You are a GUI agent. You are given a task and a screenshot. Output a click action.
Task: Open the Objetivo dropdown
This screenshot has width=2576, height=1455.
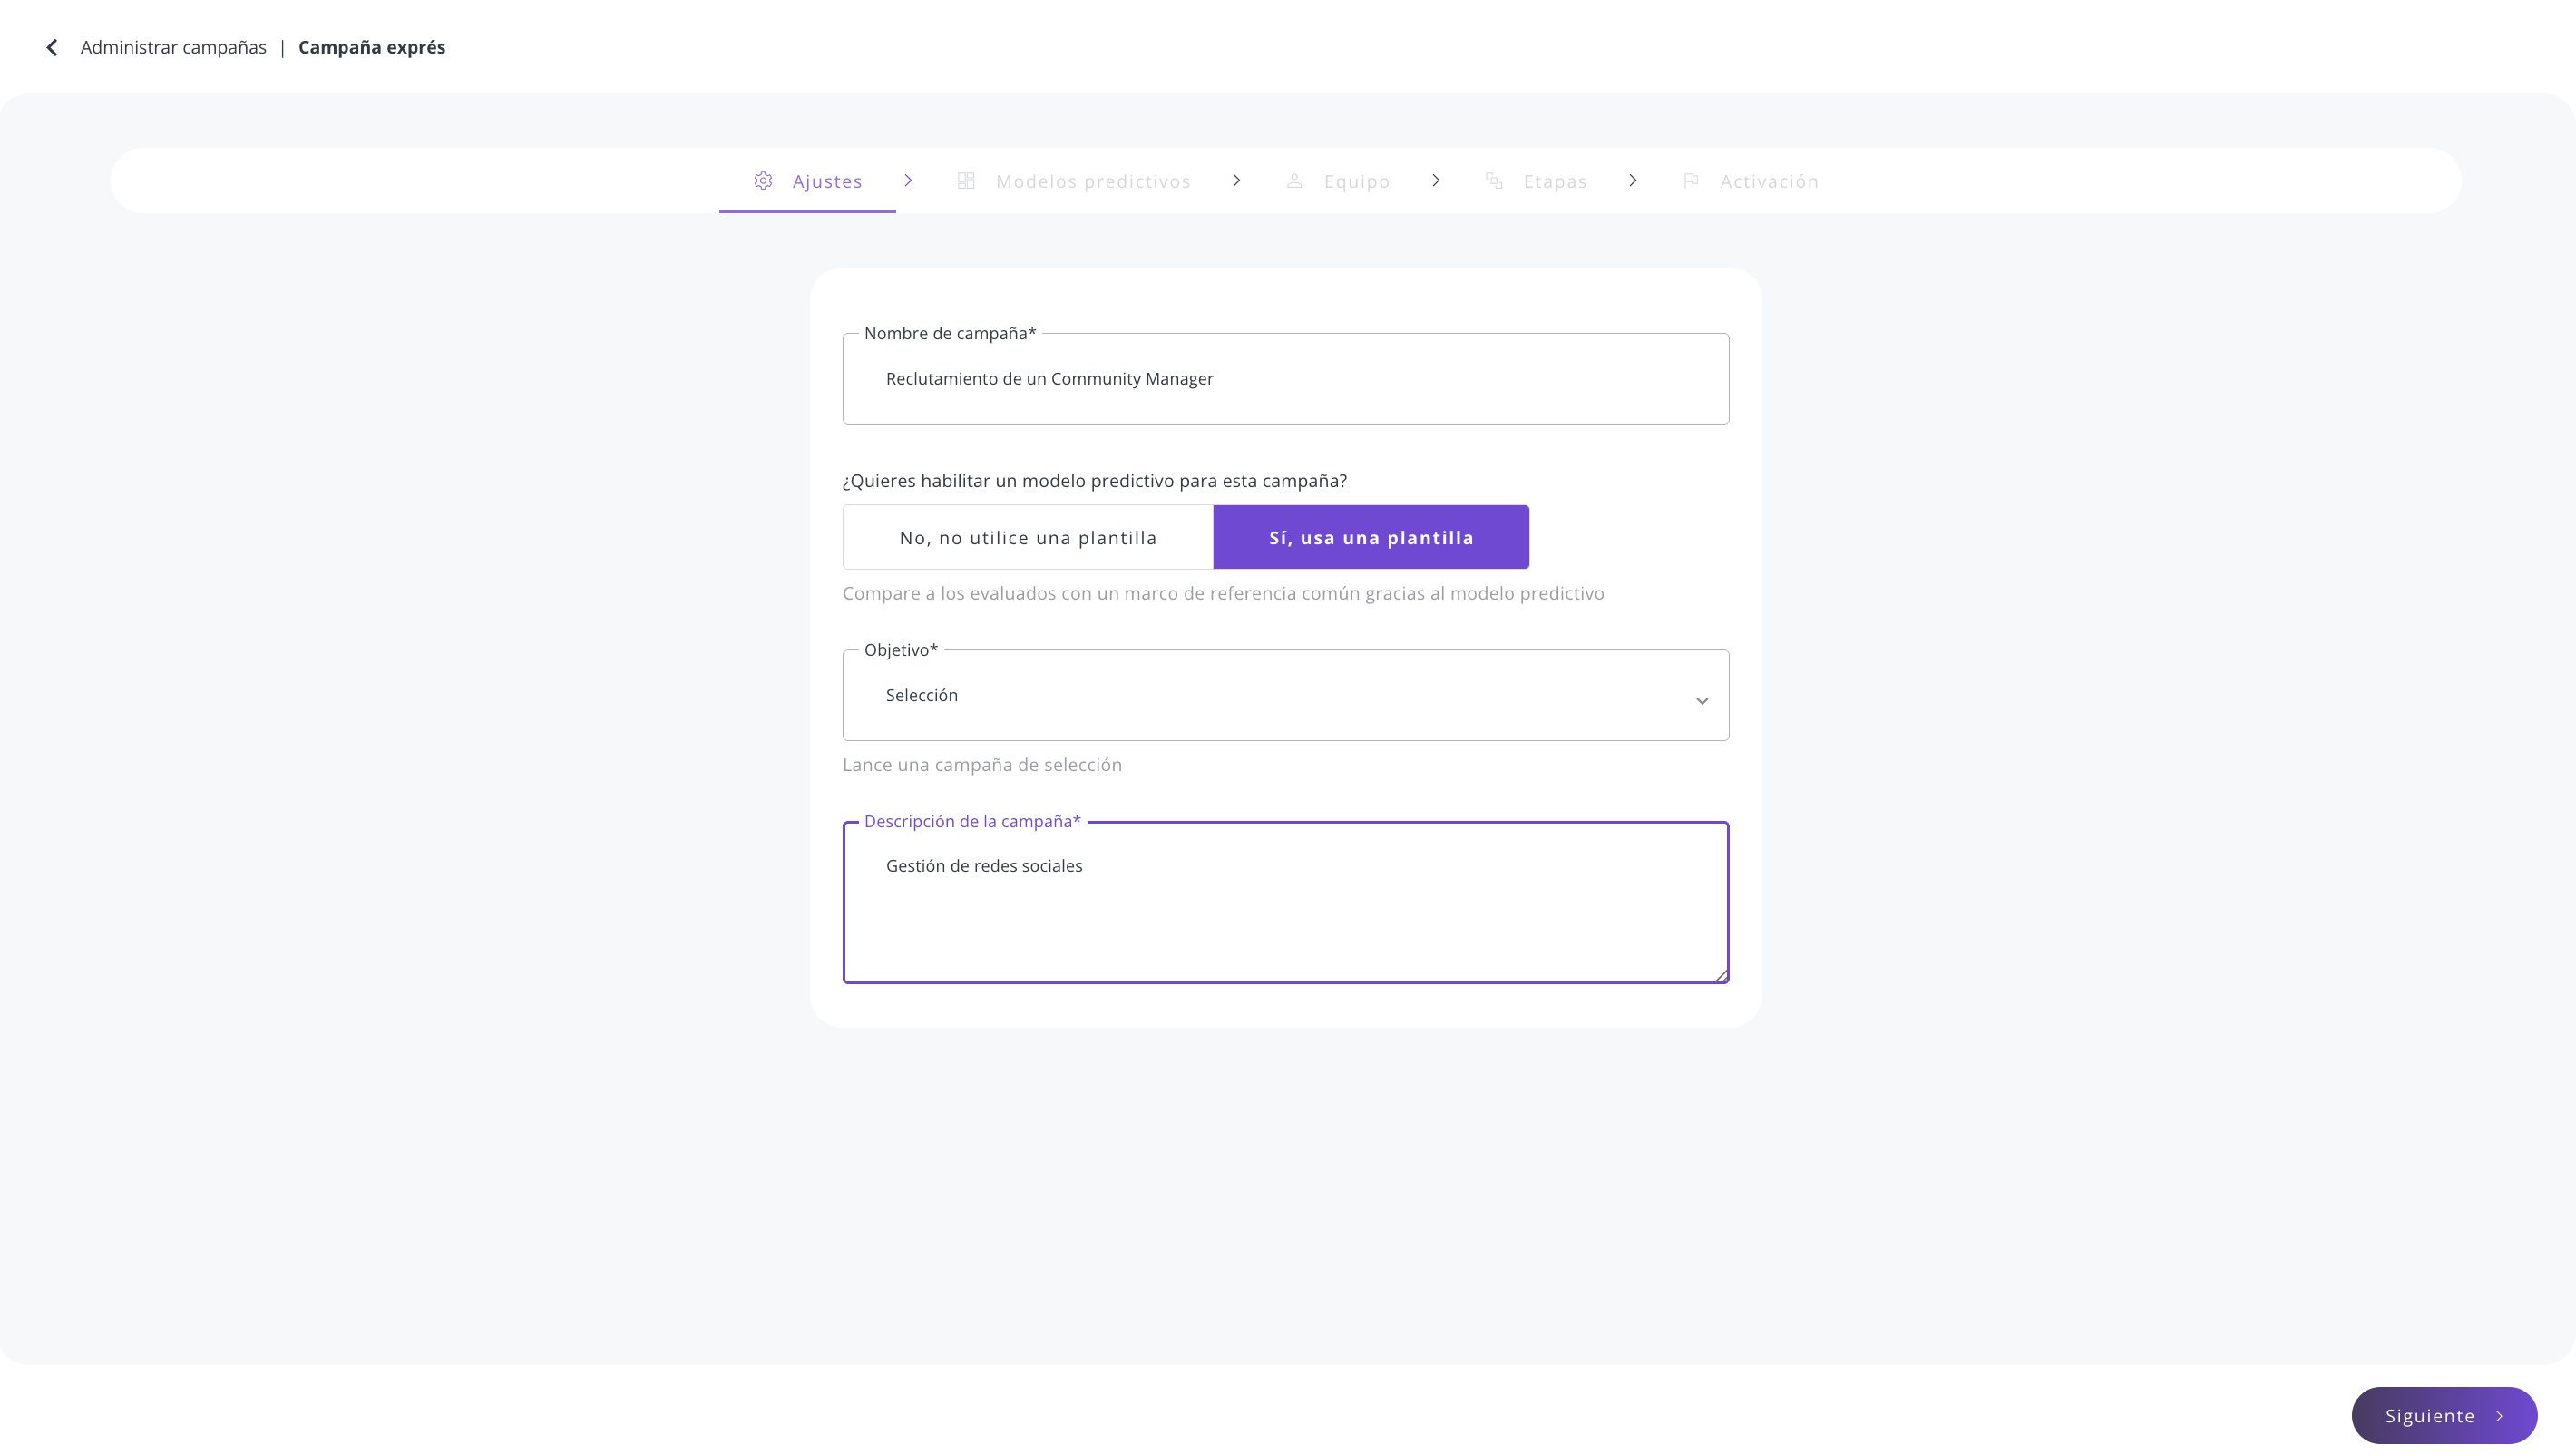(x=1285, y=695)
